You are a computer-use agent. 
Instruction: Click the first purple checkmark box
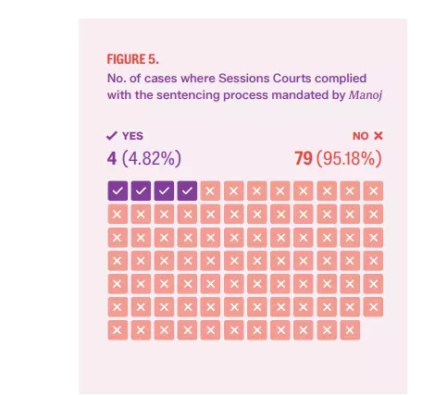[118, 191]
